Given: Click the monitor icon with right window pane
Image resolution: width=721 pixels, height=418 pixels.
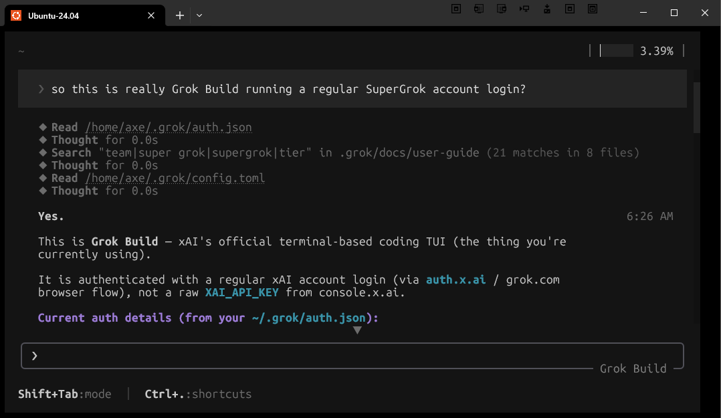Looking at the screenshot, I should click(501, 9).
